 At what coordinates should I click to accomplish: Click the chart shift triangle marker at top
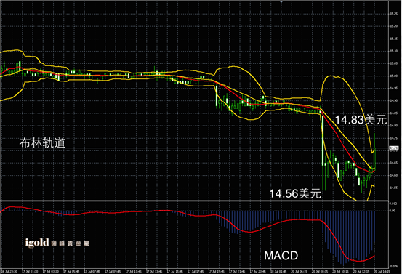(x=281, y=1)
